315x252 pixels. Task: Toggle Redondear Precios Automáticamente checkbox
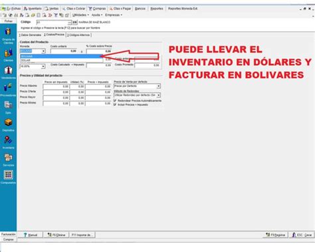point(115,100)
